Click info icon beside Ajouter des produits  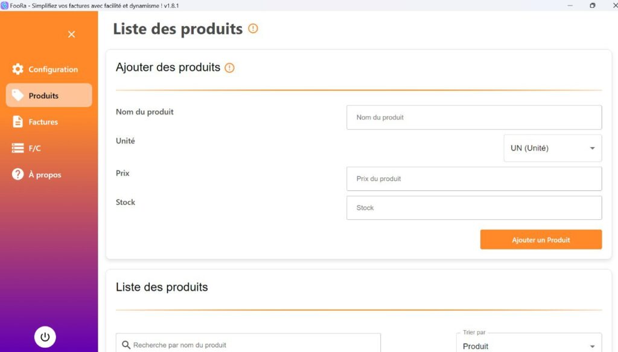point(229,68)
